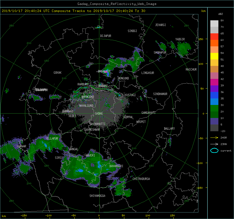Click the BALLARY label
Image resolution: width=234 pixels, height=219 pixels.
[169, 129]
